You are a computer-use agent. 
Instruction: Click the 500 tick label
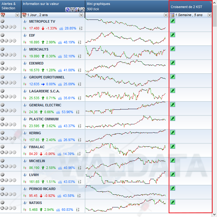click(x=93, y=9)
